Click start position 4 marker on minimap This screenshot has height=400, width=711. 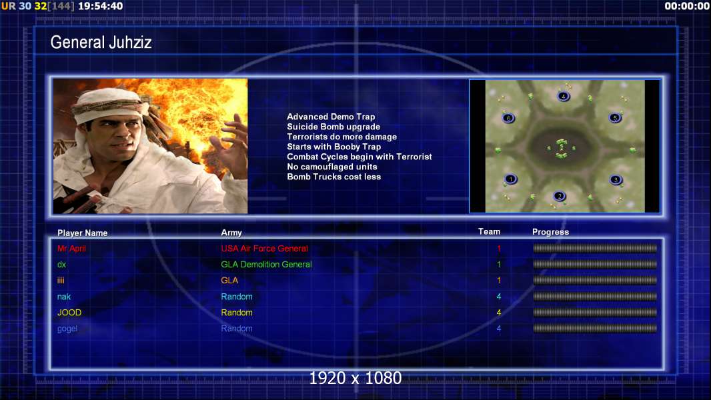(563, 96)
